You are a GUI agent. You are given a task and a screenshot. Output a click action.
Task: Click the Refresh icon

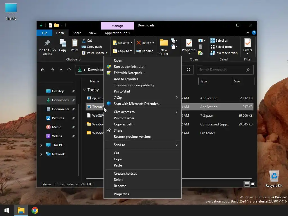188,70
